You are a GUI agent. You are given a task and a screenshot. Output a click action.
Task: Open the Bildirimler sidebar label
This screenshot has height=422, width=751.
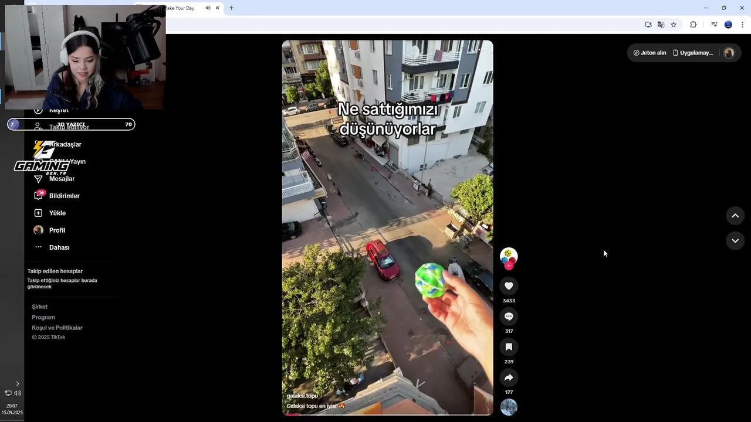pos(65,196)
